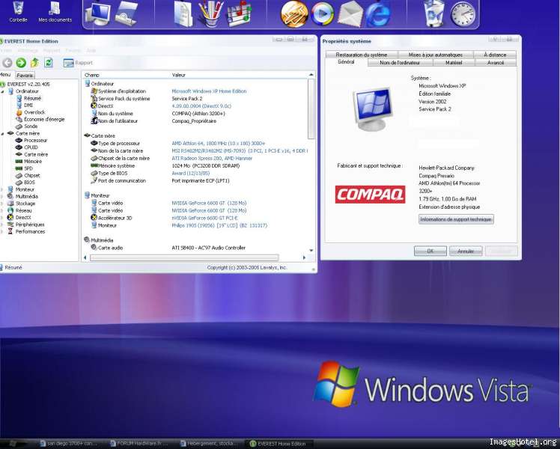The height and width of the screenshot is (449, 560).
Task: Launch Internet Explorer from the top dock
Action: click(378, 13)
